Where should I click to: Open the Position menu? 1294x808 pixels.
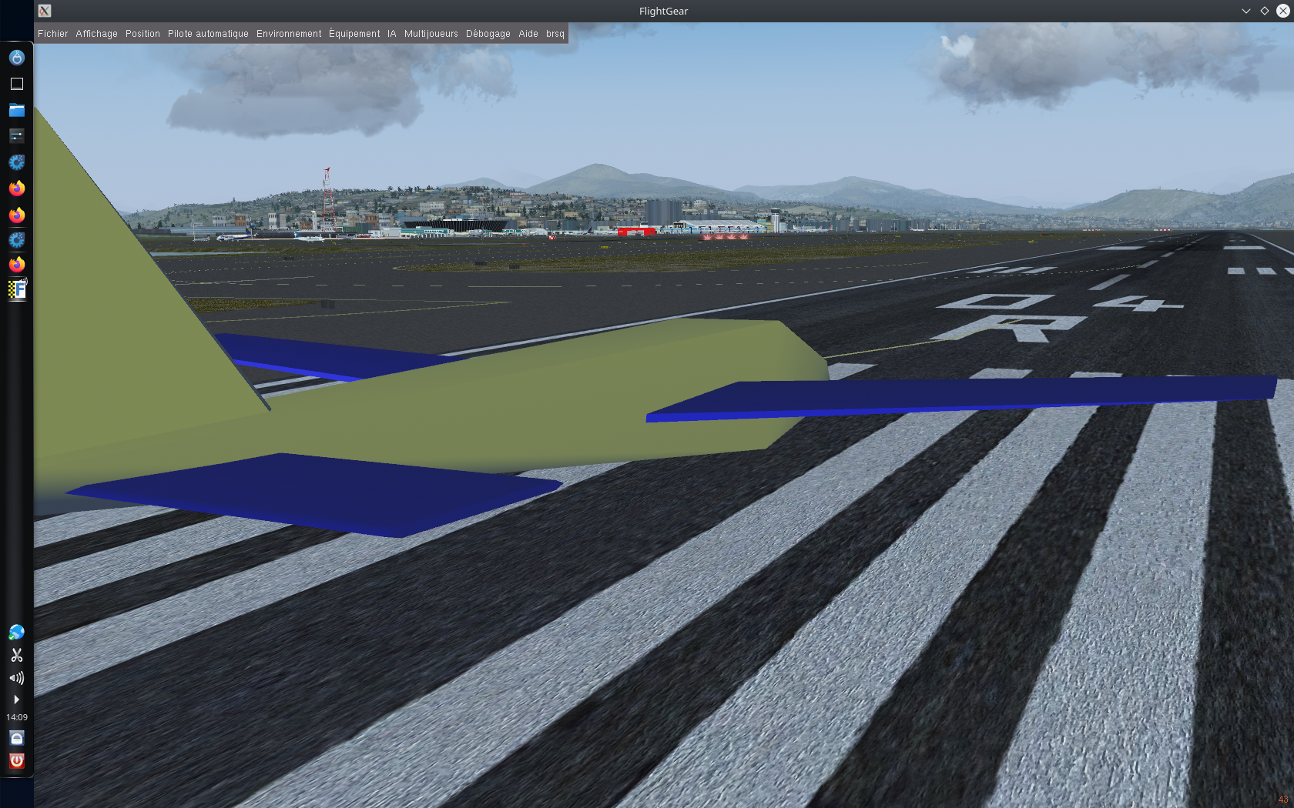point(142,34)
